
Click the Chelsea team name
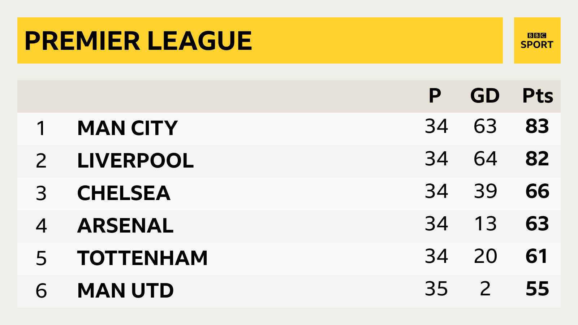[124, 193]
